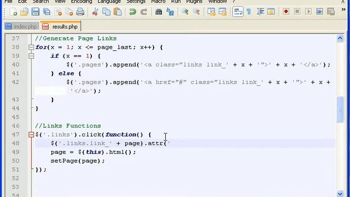Toggle the Show Indent Guide icon
The width and height of the screenshot is (350, 197).
point(260,11)
